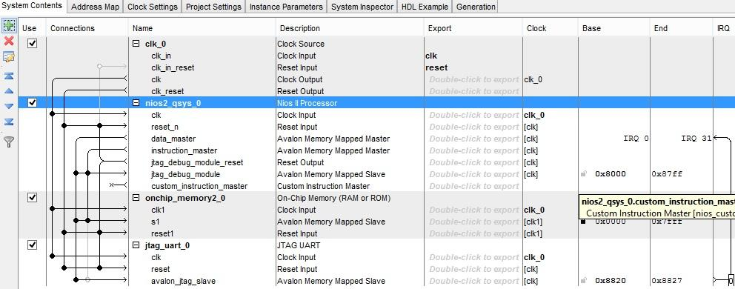Viewport: 735px width, 289px height.
Task: Click lock icon beside base 0x8820
Action: (584, 281)
